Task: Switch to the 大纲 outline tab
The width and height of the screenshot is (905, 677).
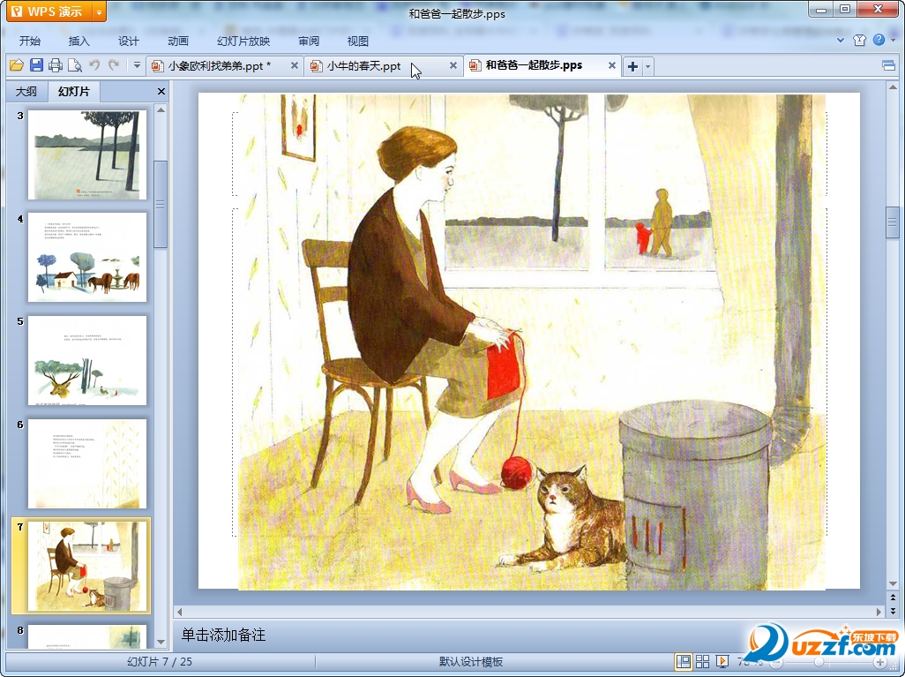Action: point(26,91)
